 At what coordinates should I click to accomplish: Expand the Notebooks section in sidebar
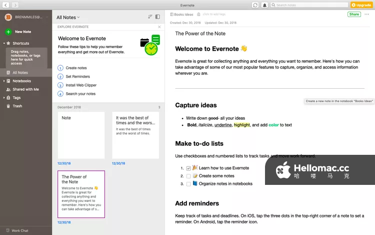[x=4, y=81]
